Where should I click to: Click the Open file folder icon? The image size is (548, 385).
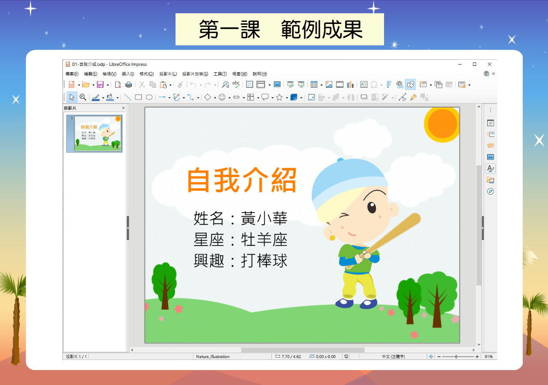pos(86,85)
